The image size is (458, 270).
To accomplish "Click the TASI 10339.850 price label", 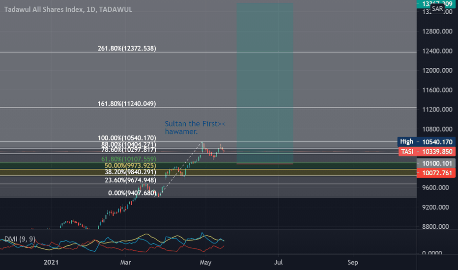I will coord(427,152).
